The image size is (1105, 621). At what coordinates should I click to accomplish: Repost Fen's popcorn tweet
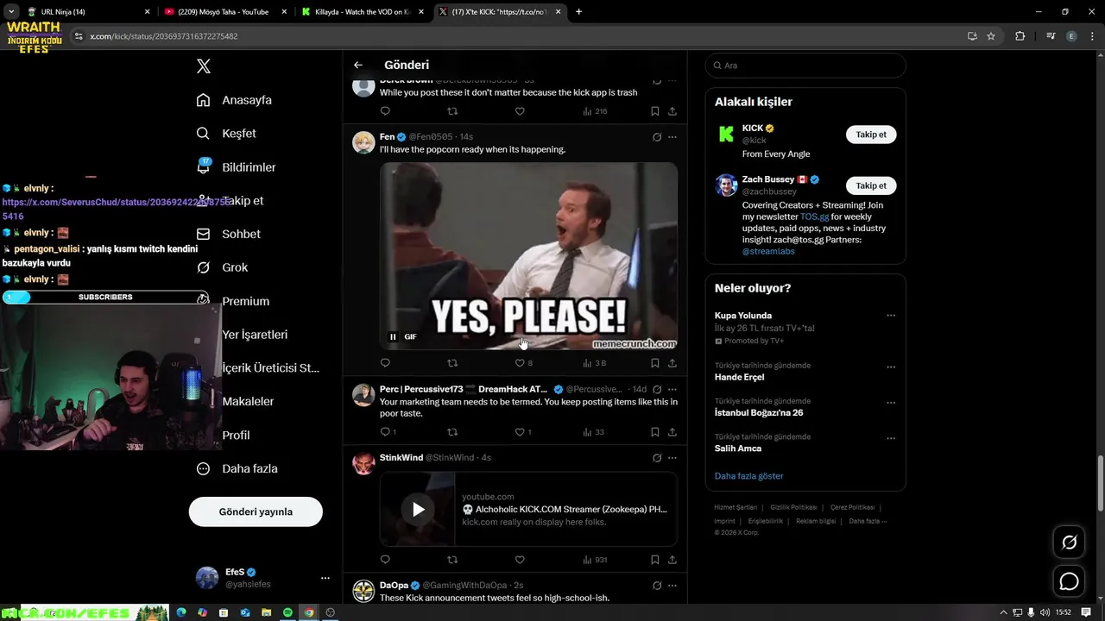point(452,363)
